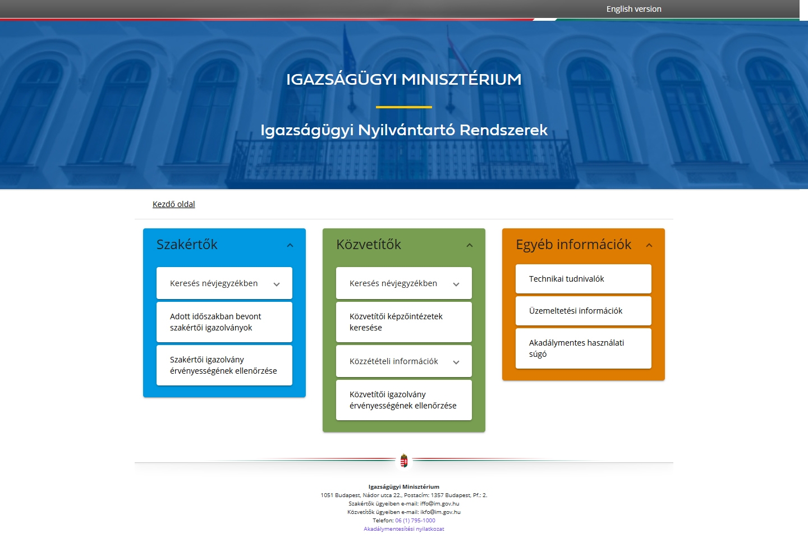
Task: Open Közvetítői képzőintézetek keresése
Action: 404,322
